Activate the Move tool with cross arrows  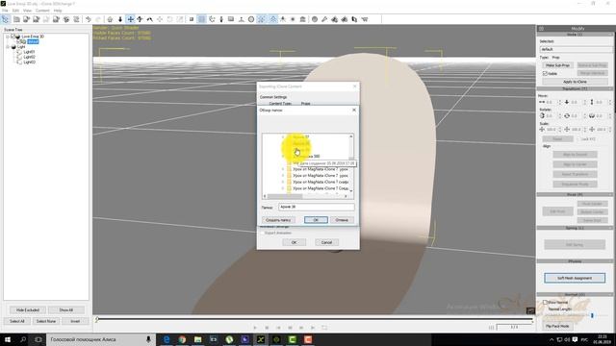pos(131,19)
